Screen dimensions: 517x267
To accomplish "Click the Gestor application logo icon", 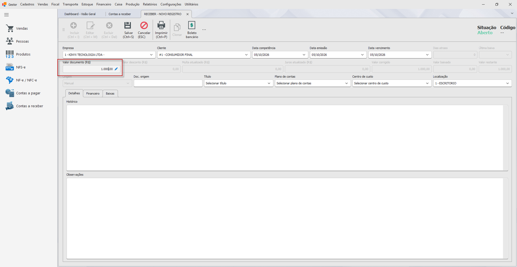I will tap(4, 4).
